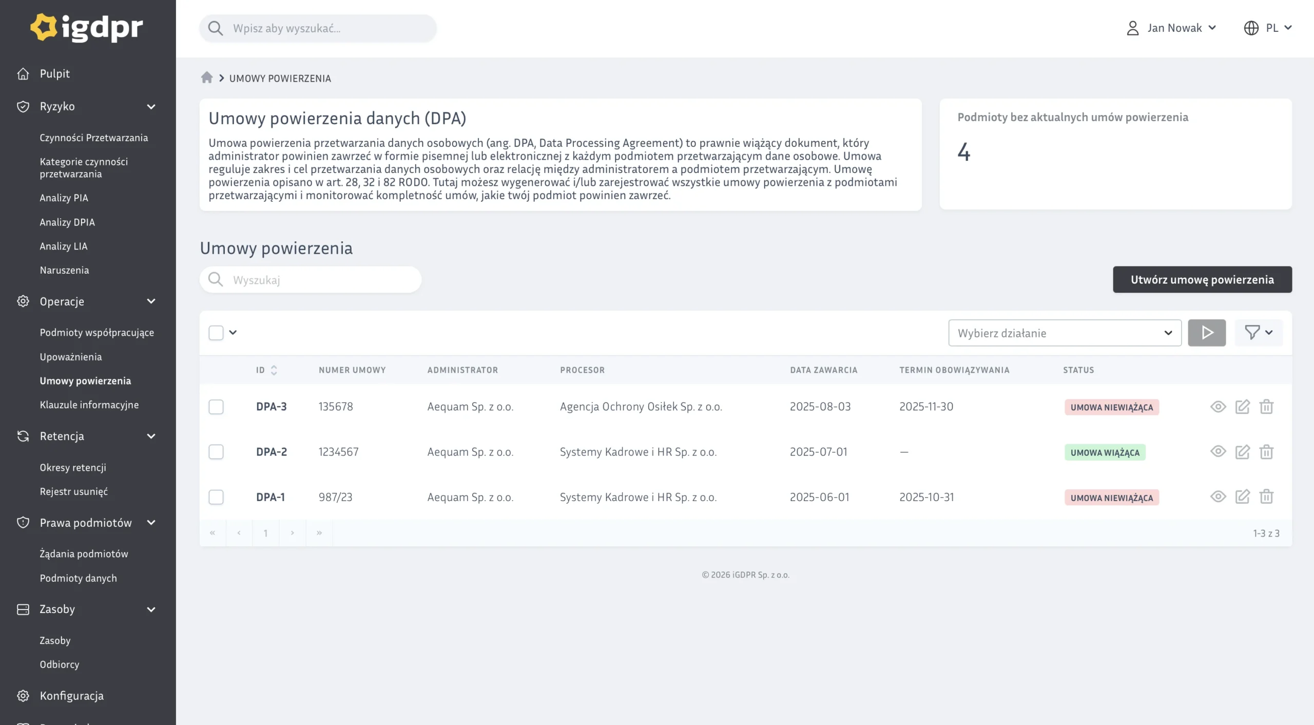Click the igdpr logo
1314x725 pixels.
click(x=87, y=28)
